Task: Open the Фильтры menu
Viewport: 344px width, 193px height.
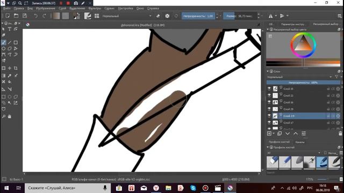Action: click(x=95, y=9)
